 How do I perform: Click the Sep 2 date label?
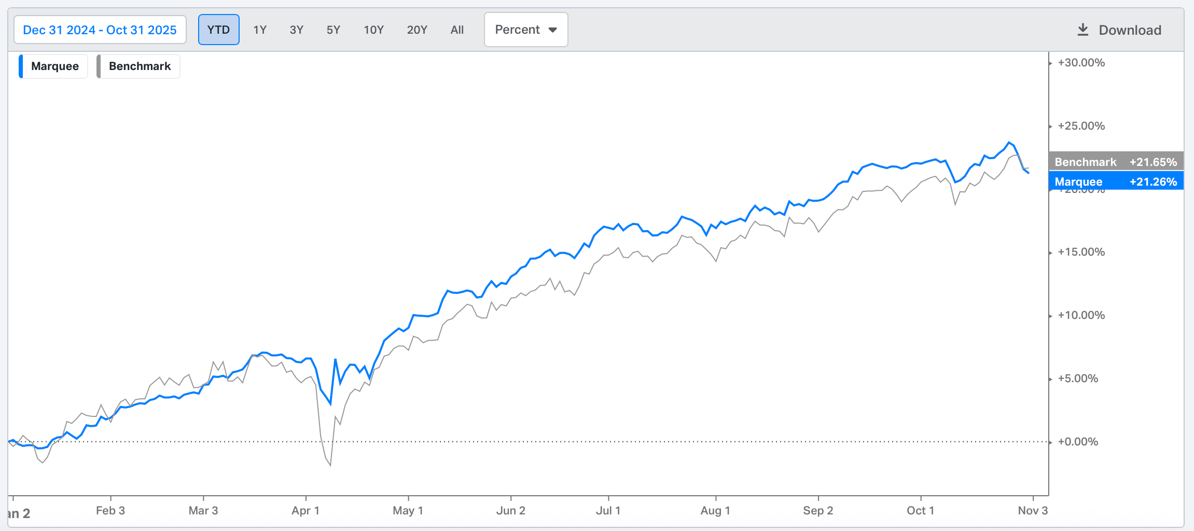pyautogui.click(x=818, y=510)
